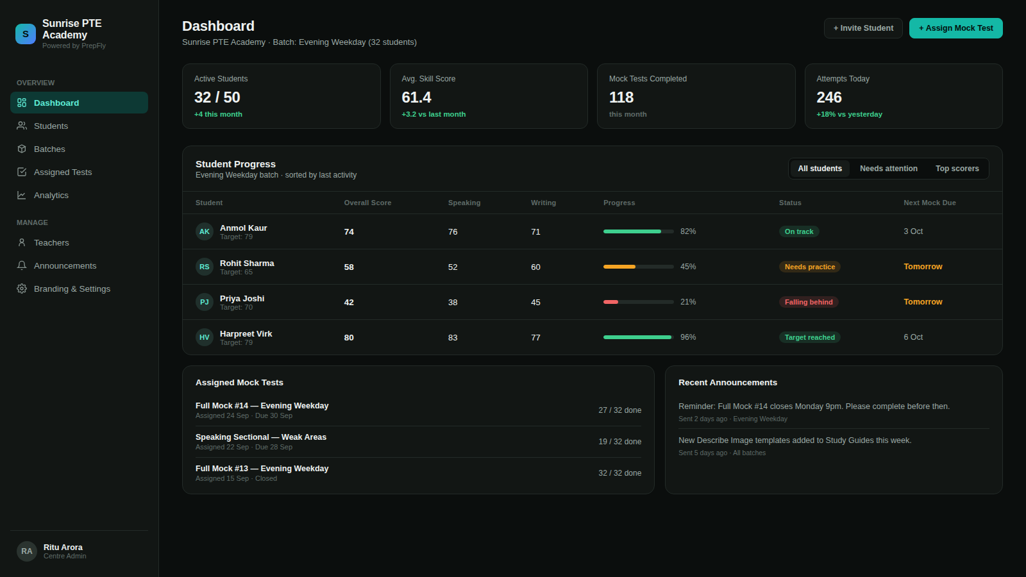Click the Analytics chart icon
This screenshot has height=577, width=1026.
pyautogui.click(x=22, y=195)
